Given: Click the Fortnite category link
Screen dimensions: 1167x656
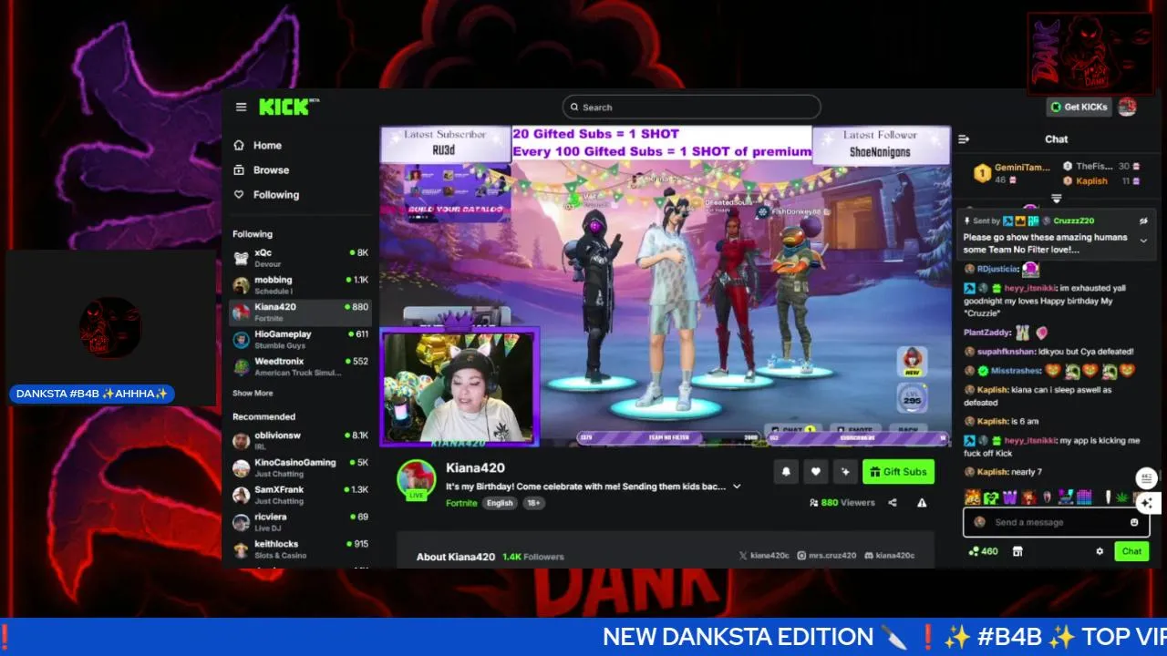Looking at the screenshot, I should [x=461, y=503].
